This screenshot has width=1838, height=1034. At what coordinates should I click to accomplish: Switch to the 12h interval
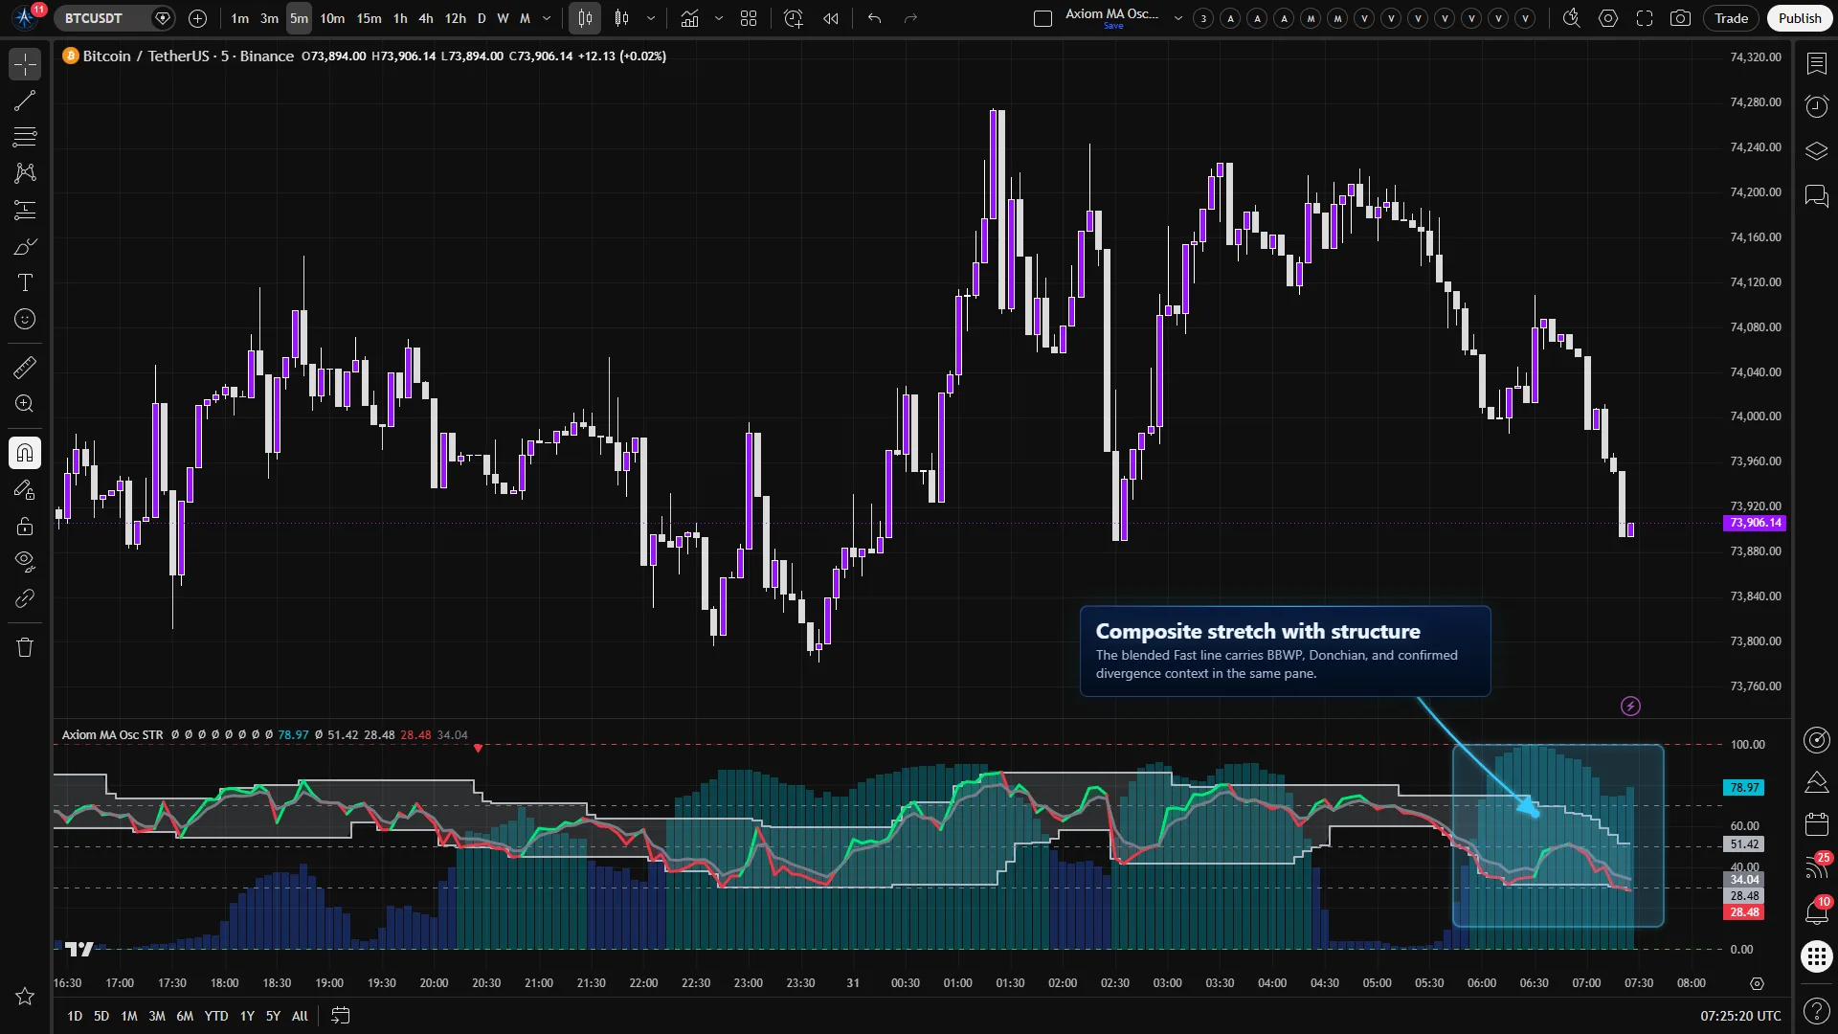[x=456, y=18]
